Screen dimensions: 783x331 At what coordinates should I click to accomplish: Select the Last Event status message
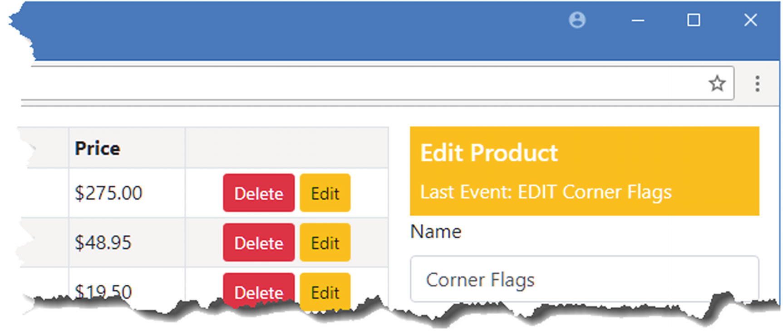pos(545,192)
